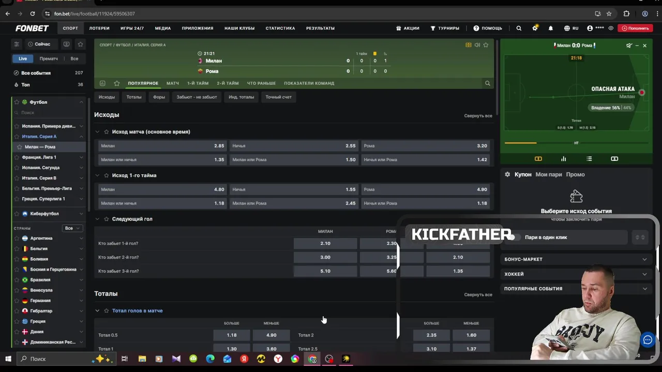Select the Live filter

pyautogui.click(x=23, y=58)
